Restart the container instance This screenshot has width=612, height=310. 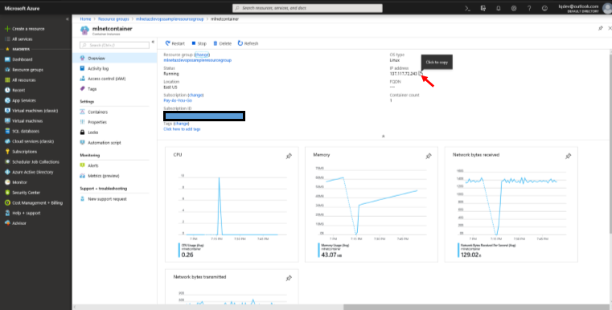[x=175, y=43]
